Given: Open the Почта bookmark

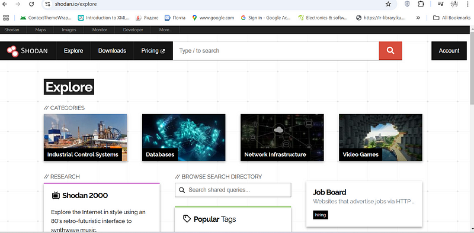Looking at the screenshot, I should point(175,18).
